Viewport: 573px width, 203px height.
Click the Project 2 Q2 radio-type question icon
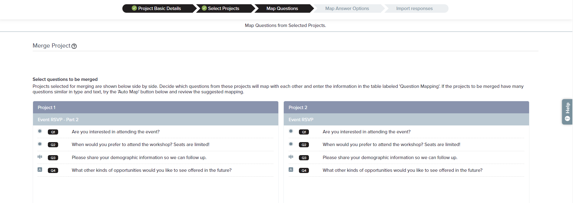291,144
